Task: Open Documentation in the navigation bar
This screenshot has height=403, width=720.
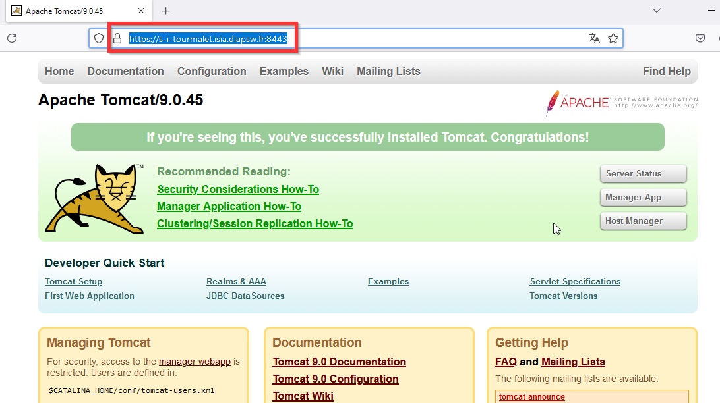Action: [x=125, y=71]
